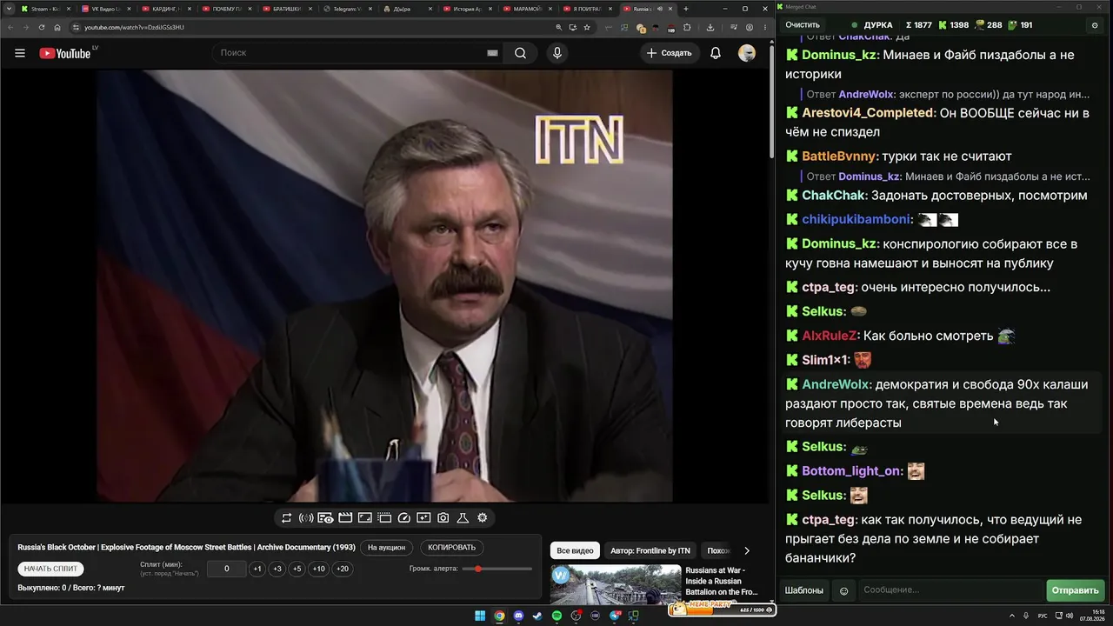
Task: Go to the browser home page icon
Action: (57, 27)
